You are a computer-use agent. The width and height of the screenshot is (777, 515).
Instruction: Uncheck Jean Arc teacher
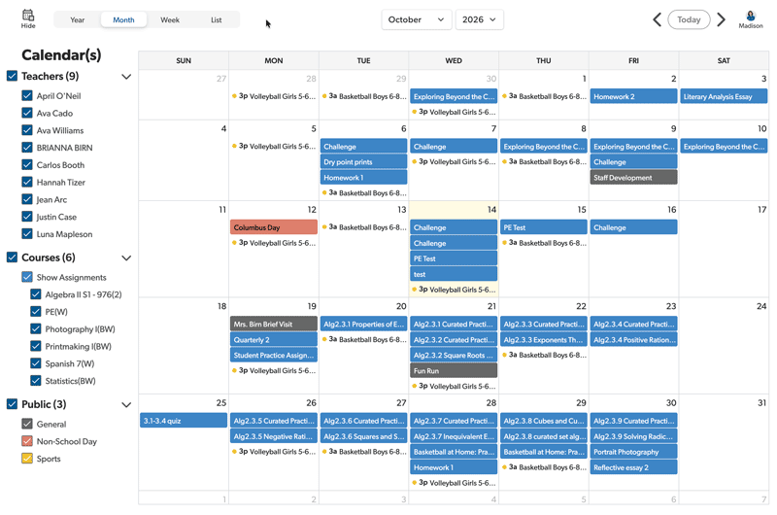pos(27,199)
